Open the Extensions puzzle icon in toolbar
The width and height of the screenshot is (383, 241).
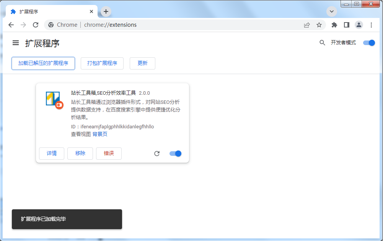[334, 25]
